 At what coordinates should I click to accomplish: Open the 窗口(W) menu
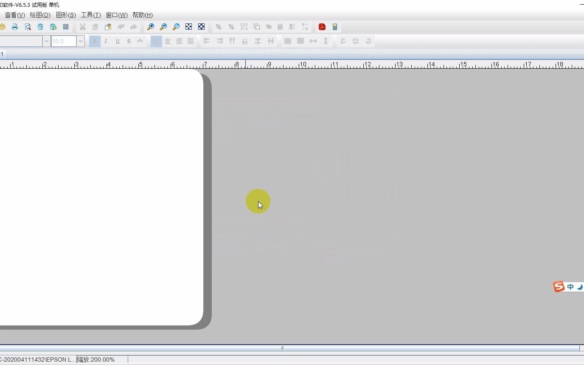(x=117, y=15)
